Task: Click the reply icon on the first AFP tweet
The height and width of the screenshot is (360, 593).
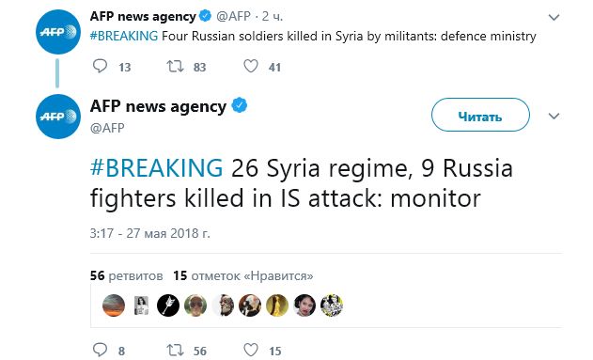Action: [x=100, y=66]
